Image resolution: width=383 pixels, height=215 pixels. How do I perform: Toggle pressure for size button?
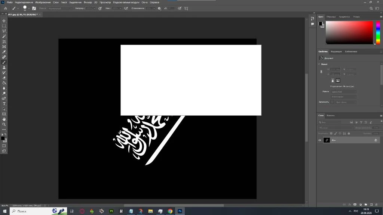pos(180,8)
